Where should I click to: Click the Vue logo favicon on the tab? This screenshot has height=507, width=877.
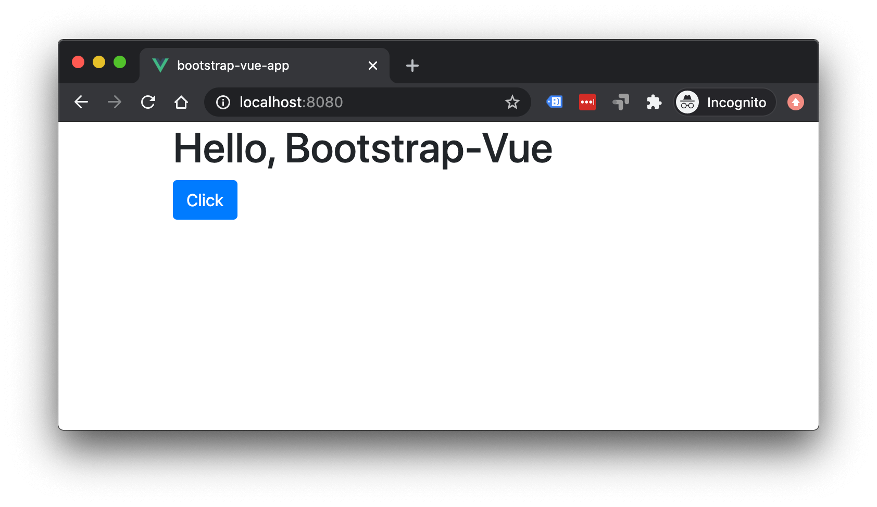(160, 66)
